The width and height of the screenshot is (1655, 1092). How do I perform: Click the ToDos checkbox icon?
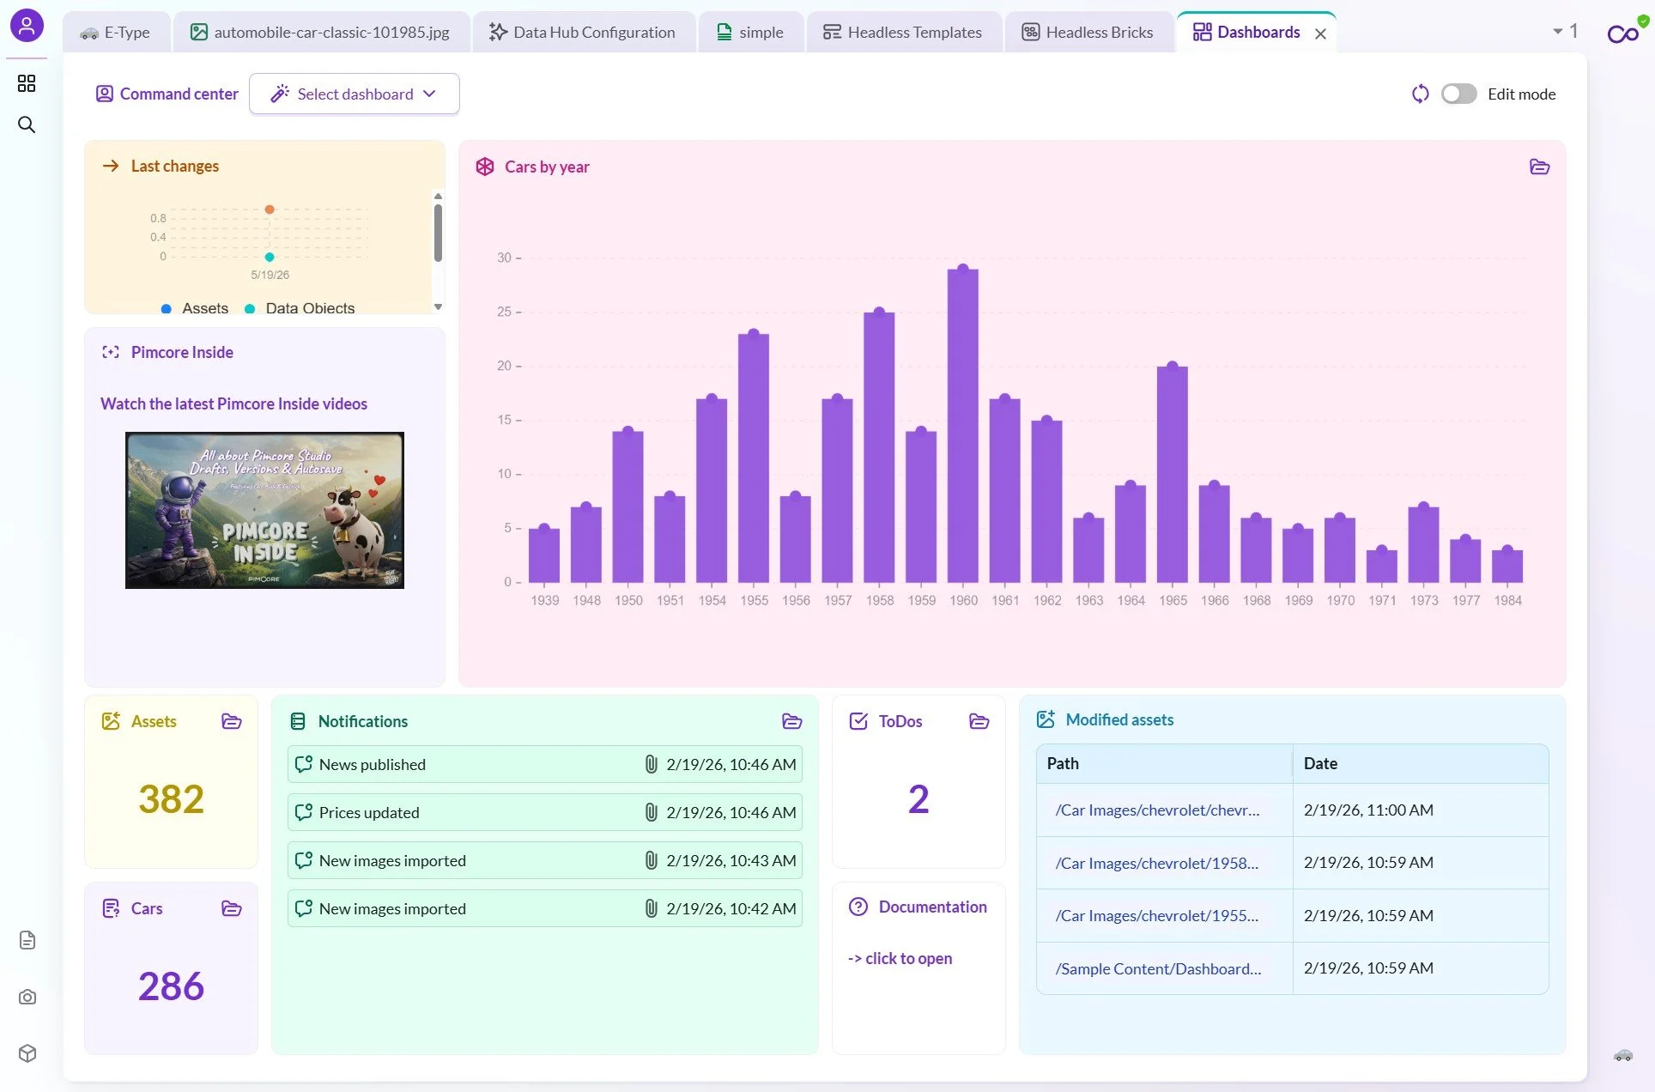(x=858, y=721)
